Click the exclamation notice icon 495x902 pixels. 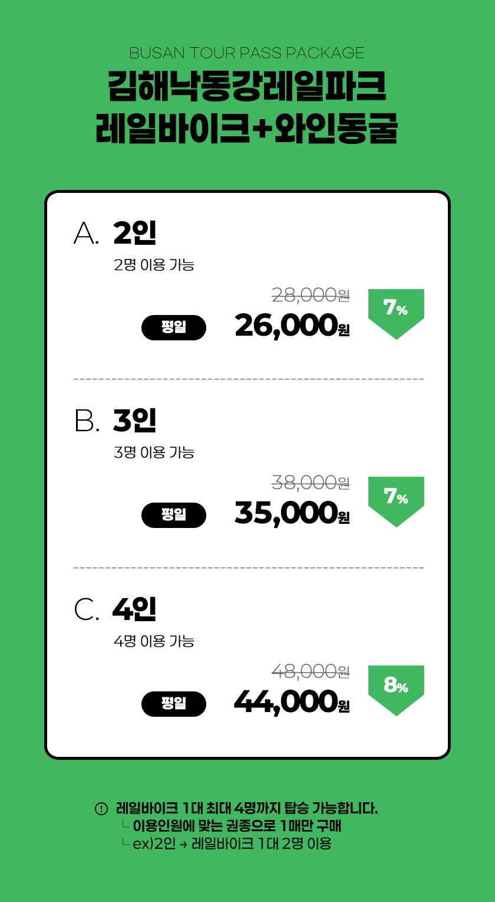[x=101, y=809]
